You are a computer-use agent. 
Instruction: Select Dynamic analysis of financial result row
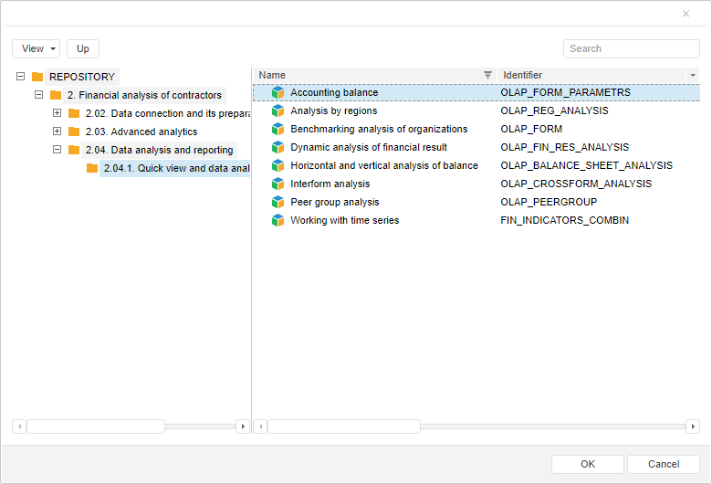pyautogui.click(x=476, y=147)
